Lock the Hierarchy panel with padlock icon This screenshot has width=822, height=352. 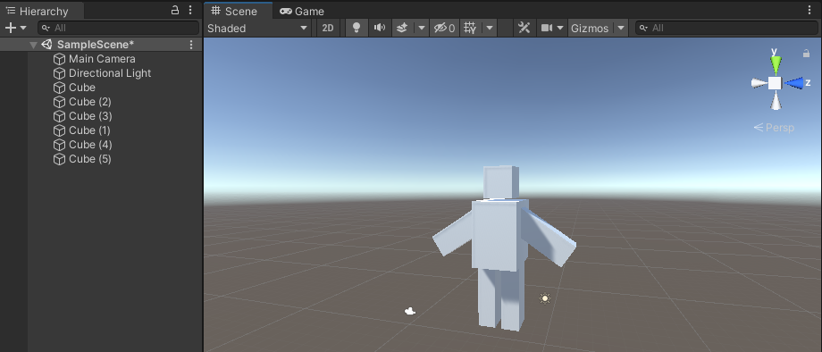click(175, 10)
